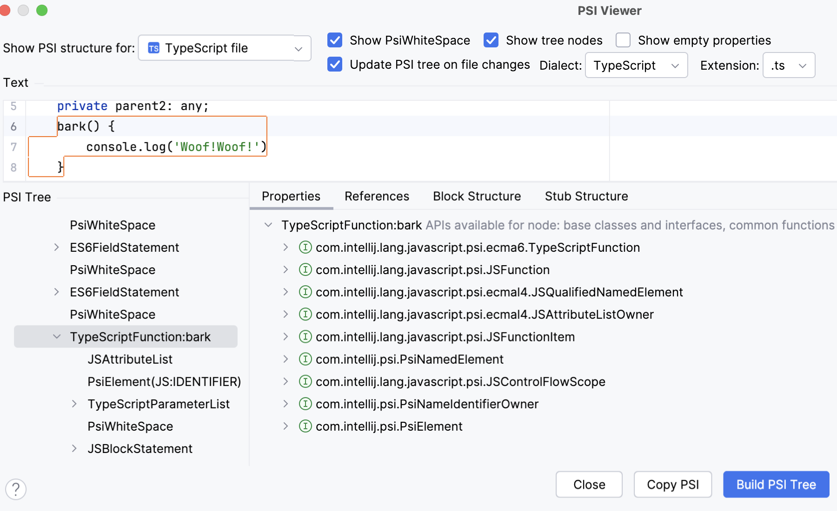This screenshot has width=837, height=511.
Task: Open the Block Structure tab
Action: [477, 197]
